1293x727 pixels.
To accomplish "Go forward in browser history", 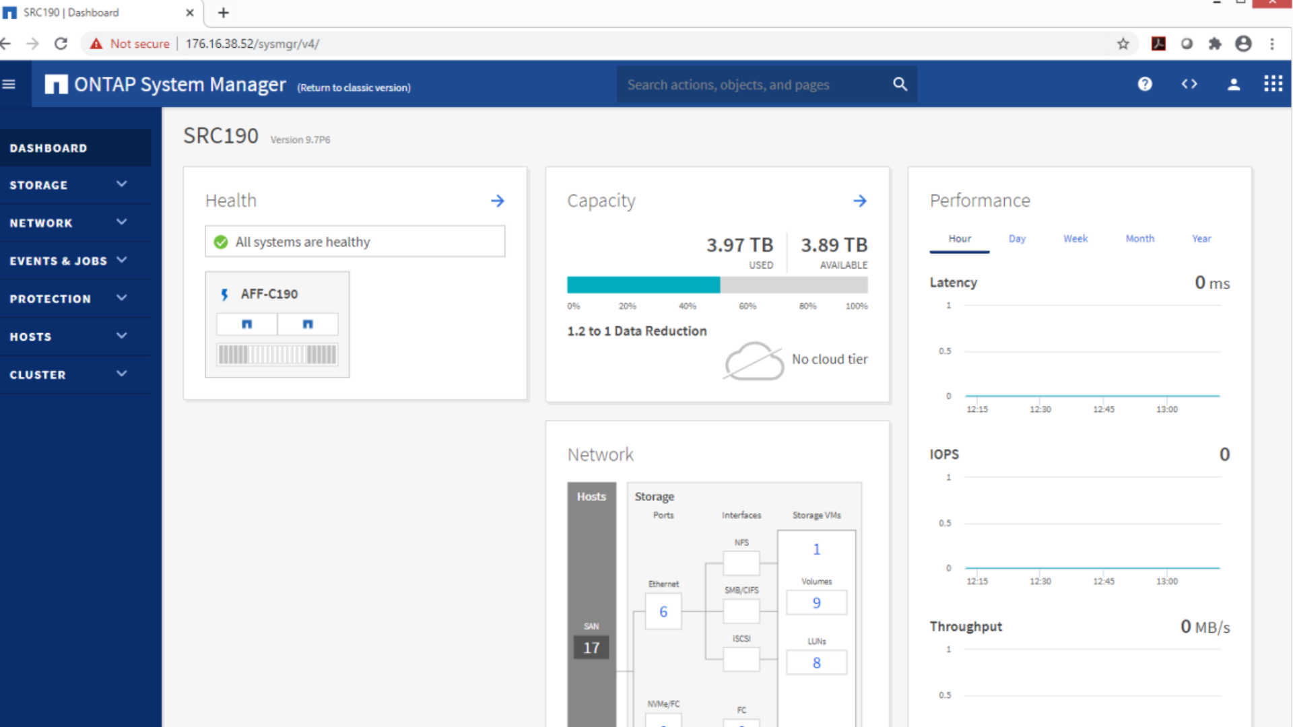I will (x=32, y=44).
